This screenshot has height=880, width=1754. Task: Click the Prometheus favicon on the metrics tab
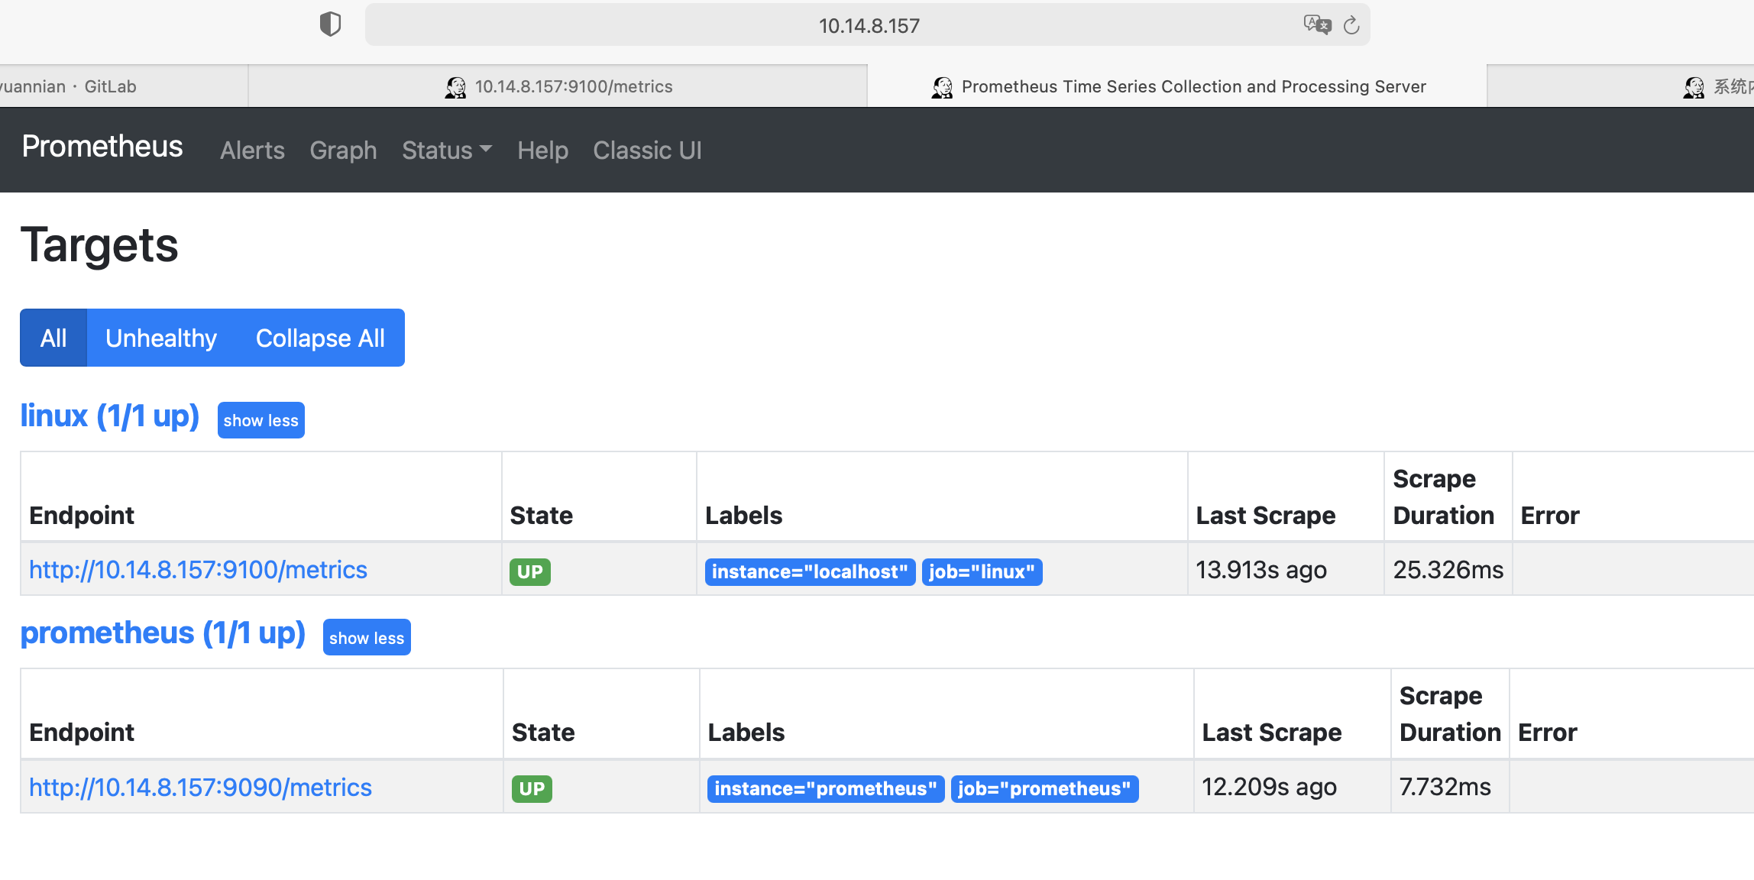[x=456, y=86]
